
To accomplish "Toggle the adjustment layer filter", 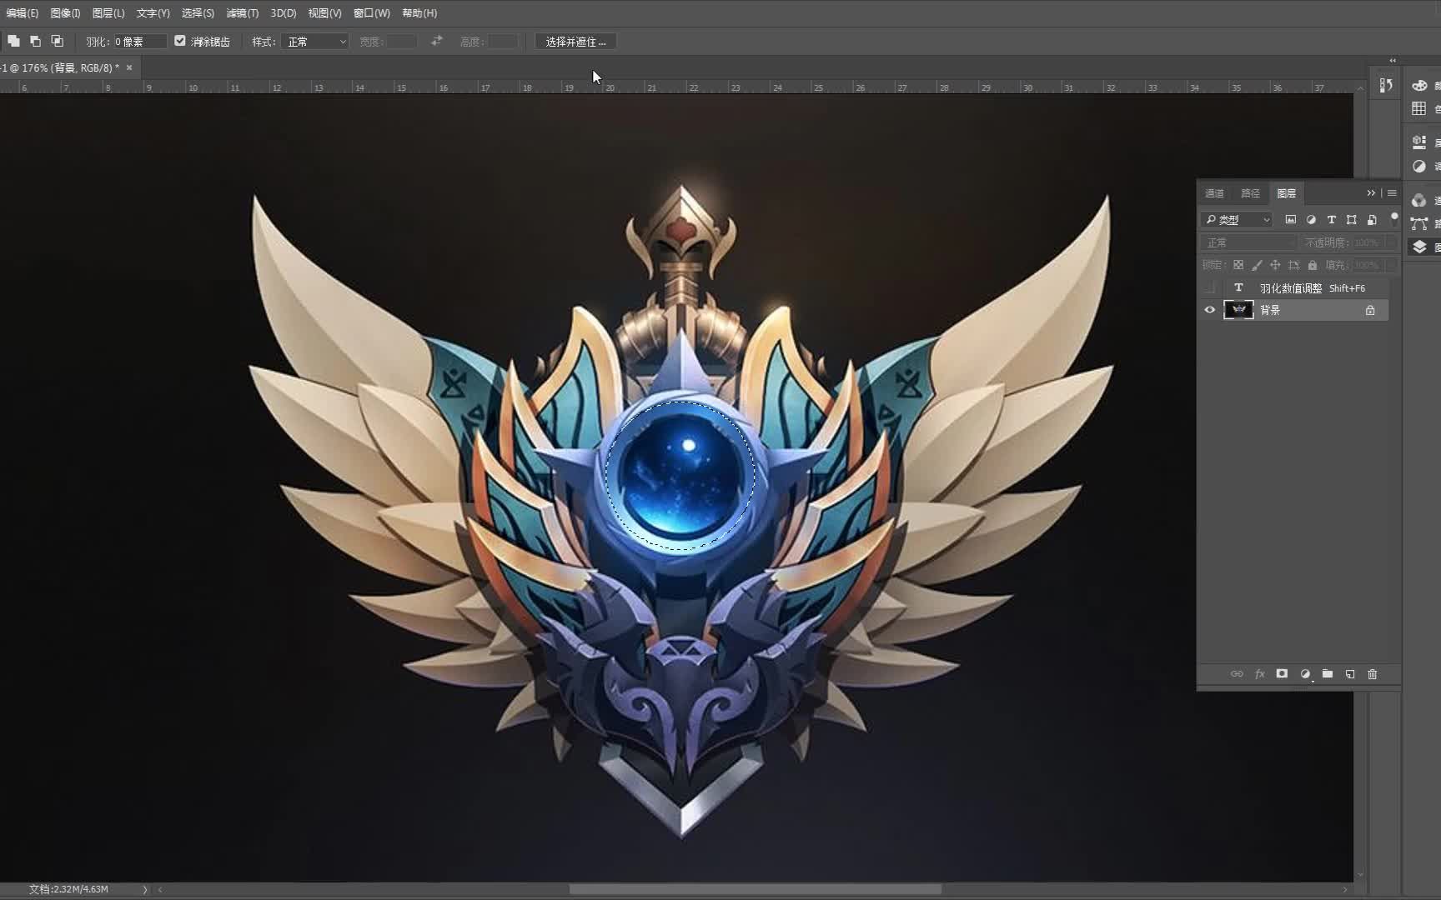I will [1311, 220].
